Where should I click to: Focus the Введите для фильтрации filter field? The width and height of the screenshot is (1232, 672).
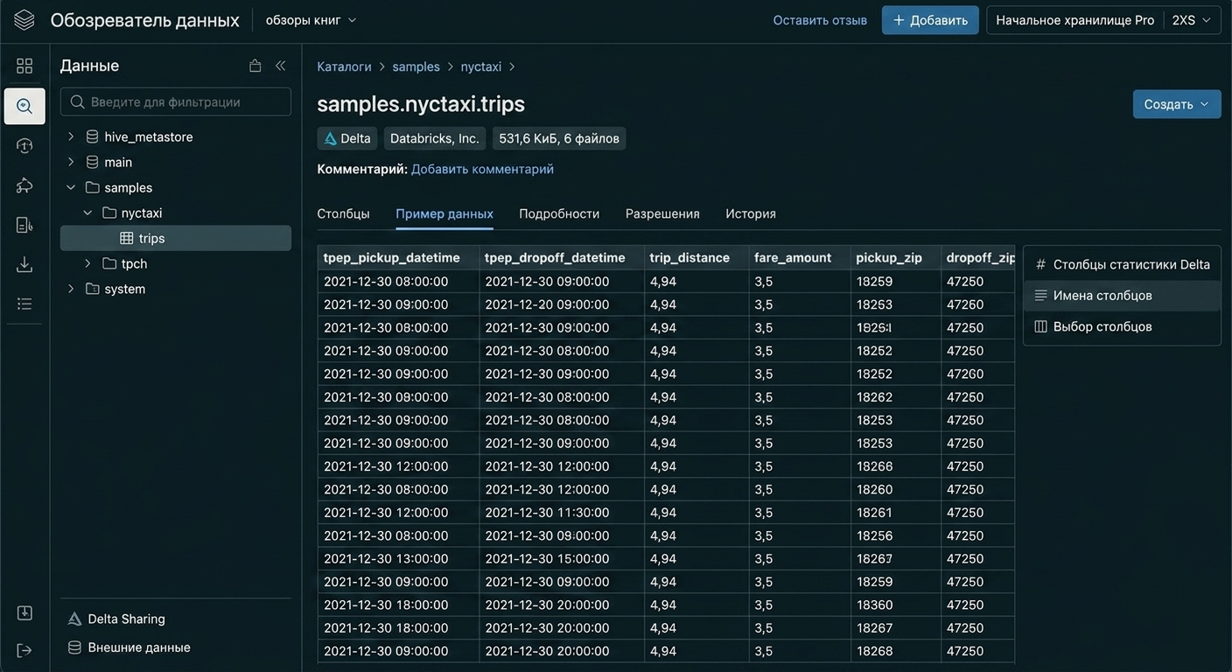[176, 101]
